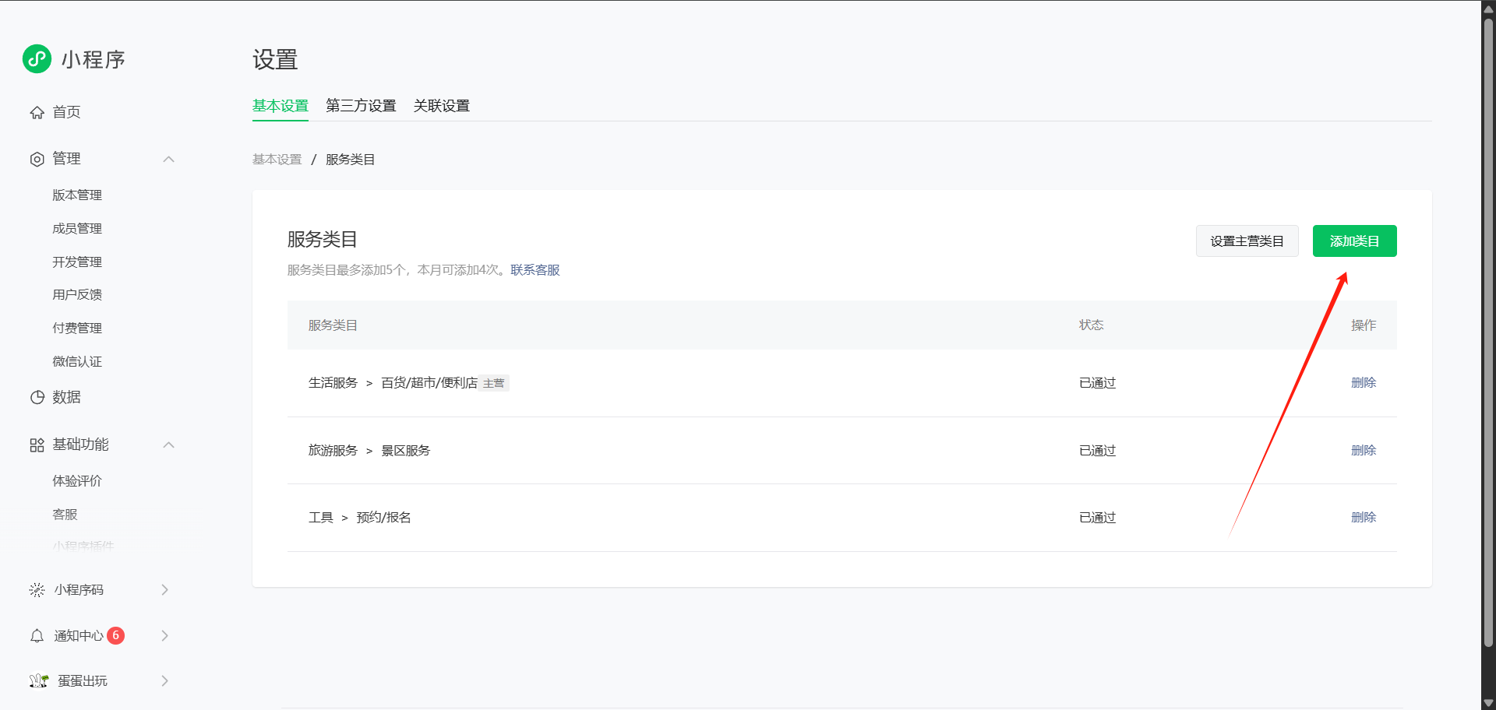Click the pie chart icon beside 数据
The height and width of the screenshot is (710, 1496).
[37, 398]
